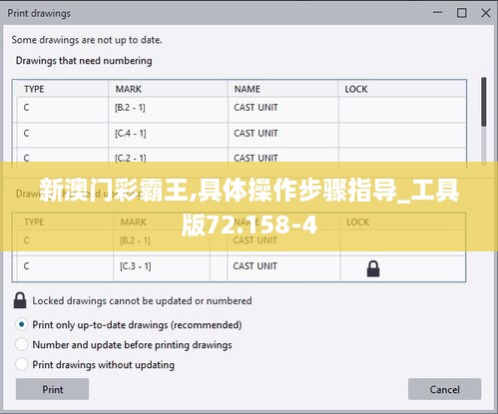Click the Cancel button

tap(444, 389)
